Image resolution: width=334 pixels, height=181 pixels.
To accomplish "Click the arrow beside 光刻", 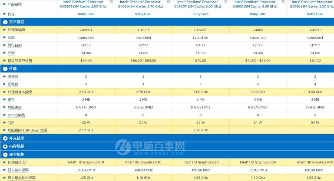I will point(4,53).
